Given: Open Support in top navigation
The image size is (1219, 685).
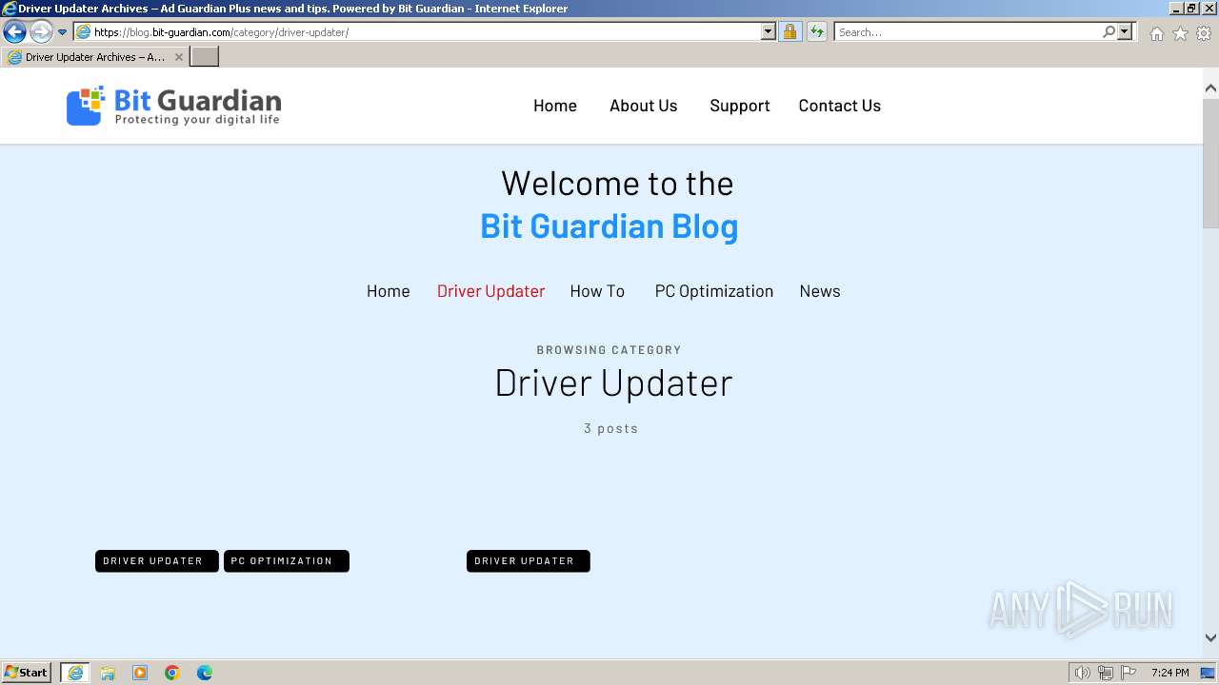Looking at the screenshot, I should point(740,106).
